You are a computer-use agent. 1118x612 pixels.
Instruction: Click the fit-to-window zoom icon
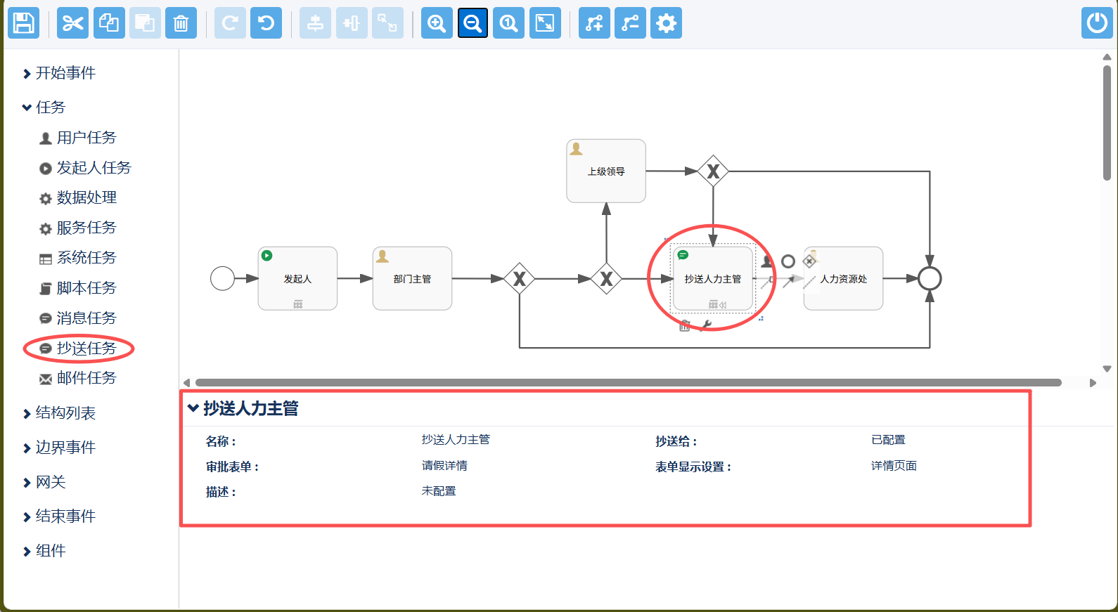coord(545,23)
